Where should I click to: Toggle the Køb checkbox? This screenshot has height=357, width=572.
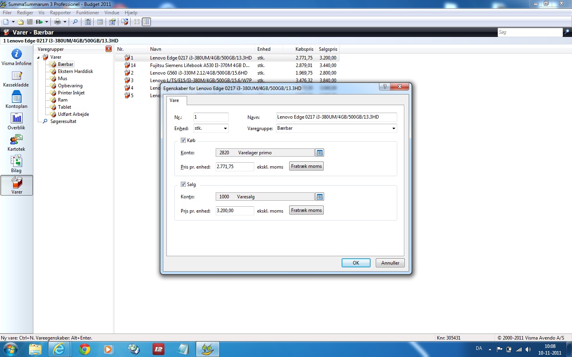click(x=183, y=140)
